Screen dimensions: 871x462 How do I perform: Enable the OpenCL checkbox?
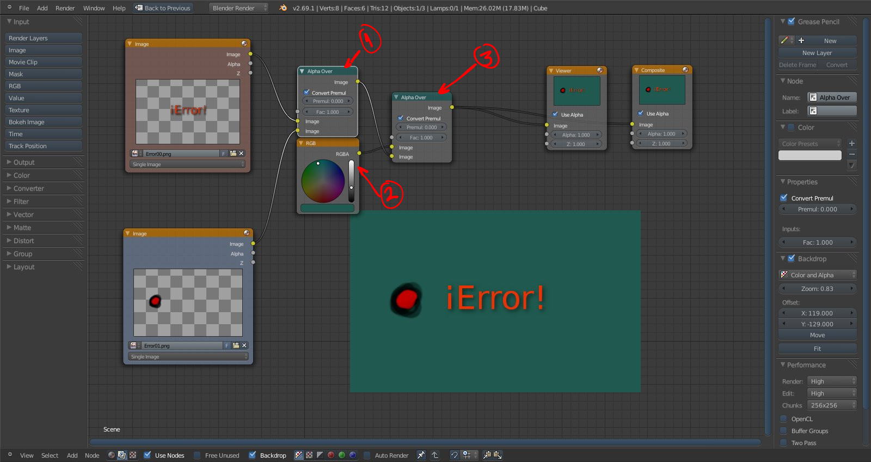(784, 419)
